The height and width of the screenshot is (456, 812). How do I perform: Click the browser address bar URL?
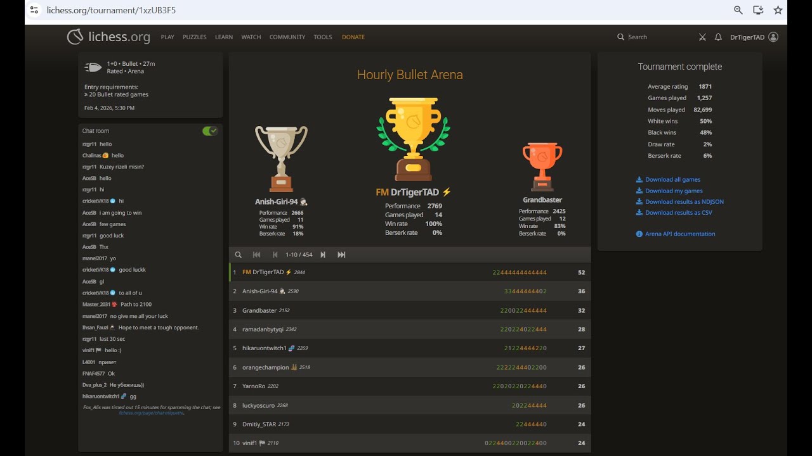click(x=112, y=10)
